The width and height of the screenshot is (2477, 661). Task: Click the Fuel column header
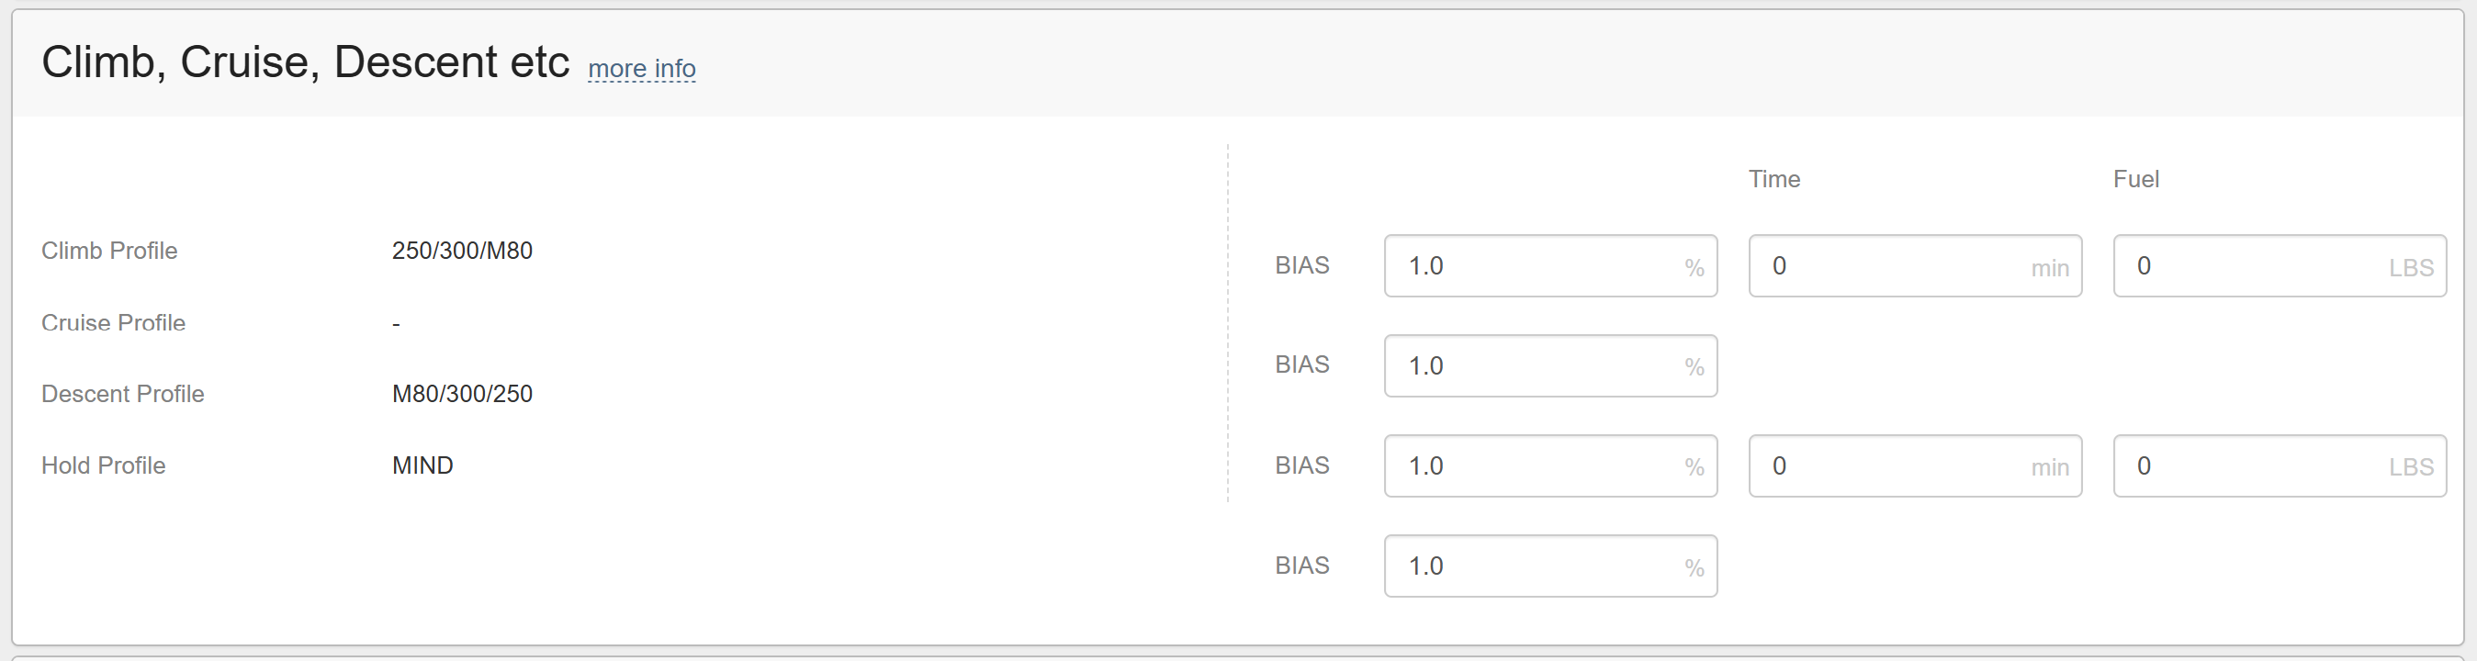[2135, 180]
